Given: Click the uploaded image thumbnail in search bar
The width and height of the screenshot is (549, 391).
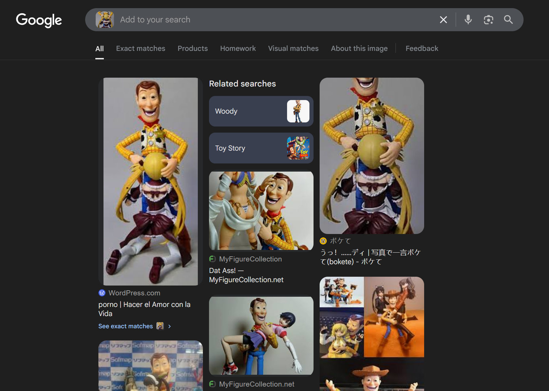Looking at the screenshot, I should pos(105,20).
